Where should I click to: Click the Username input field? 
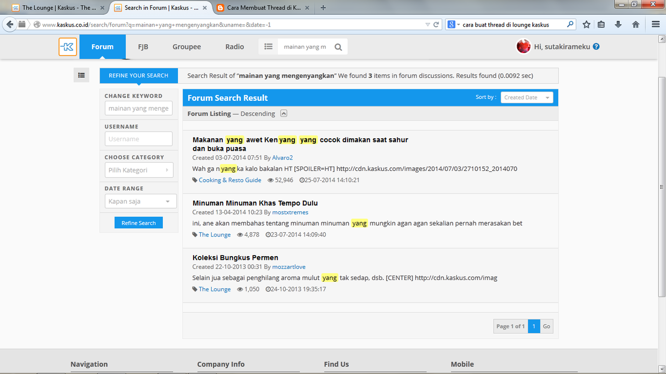(138, 139)
